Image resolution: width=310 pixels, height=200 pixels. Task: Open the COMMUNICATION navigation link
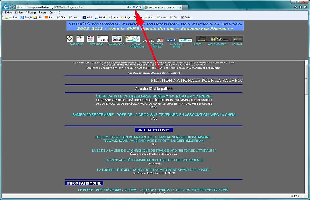coord(117,44)
